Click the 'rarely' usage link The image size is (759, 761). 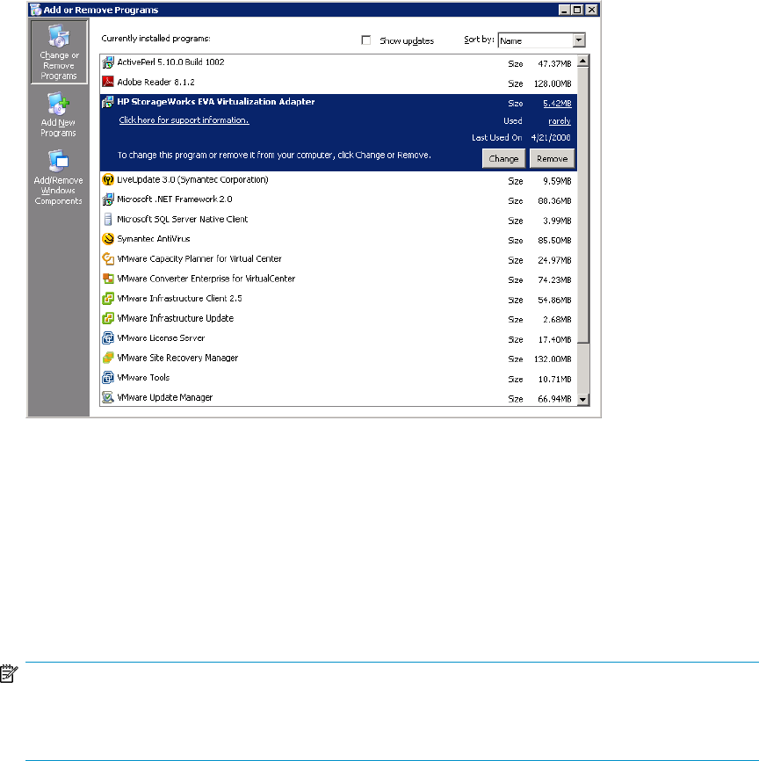(560, 121)
